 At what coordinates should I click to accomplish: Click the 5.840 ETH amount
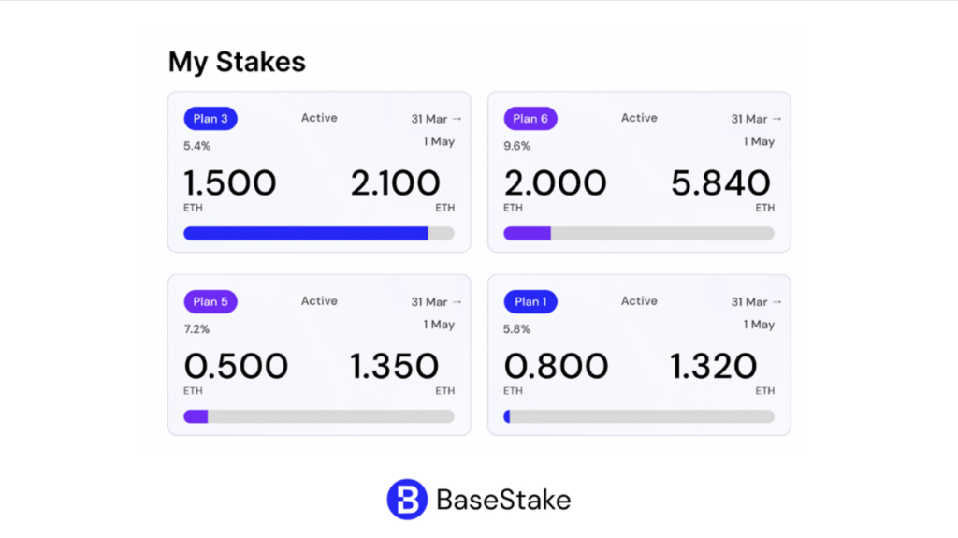720,183
